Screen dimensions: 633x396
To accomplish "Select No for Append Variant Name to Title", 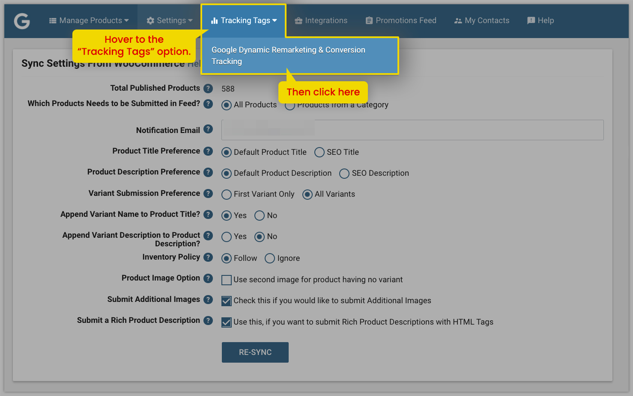I will [260, 216].
